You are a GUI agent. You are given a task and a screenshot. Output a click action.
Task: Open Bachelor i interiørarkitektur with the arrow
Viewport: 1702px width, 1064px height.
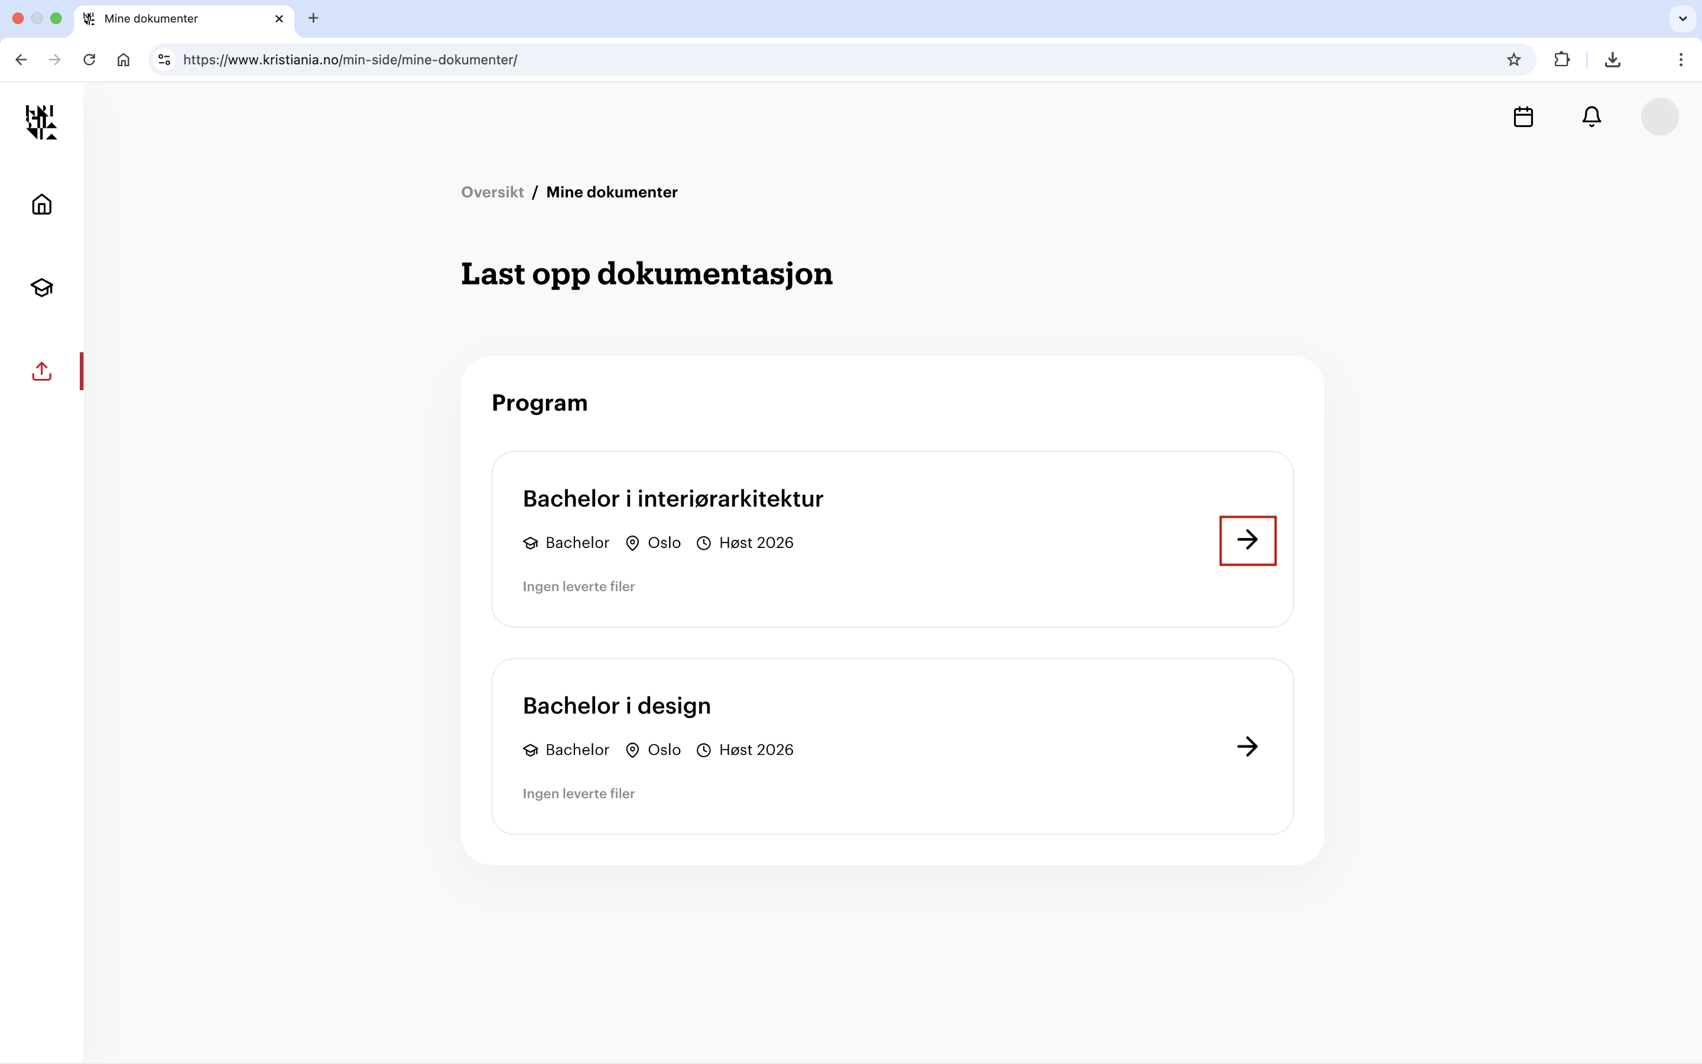[1247, 540]
